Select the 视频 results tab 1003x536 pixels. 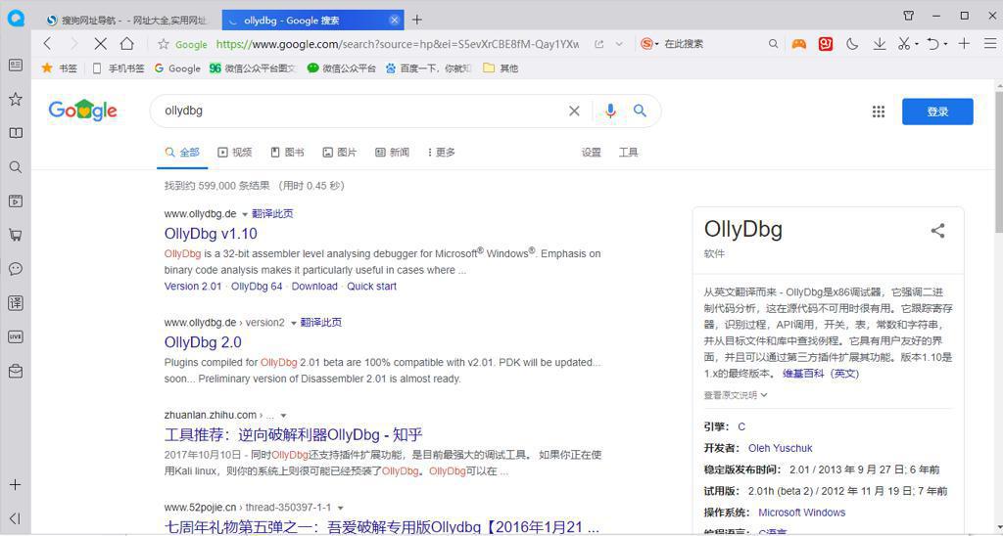coord(235,152)
